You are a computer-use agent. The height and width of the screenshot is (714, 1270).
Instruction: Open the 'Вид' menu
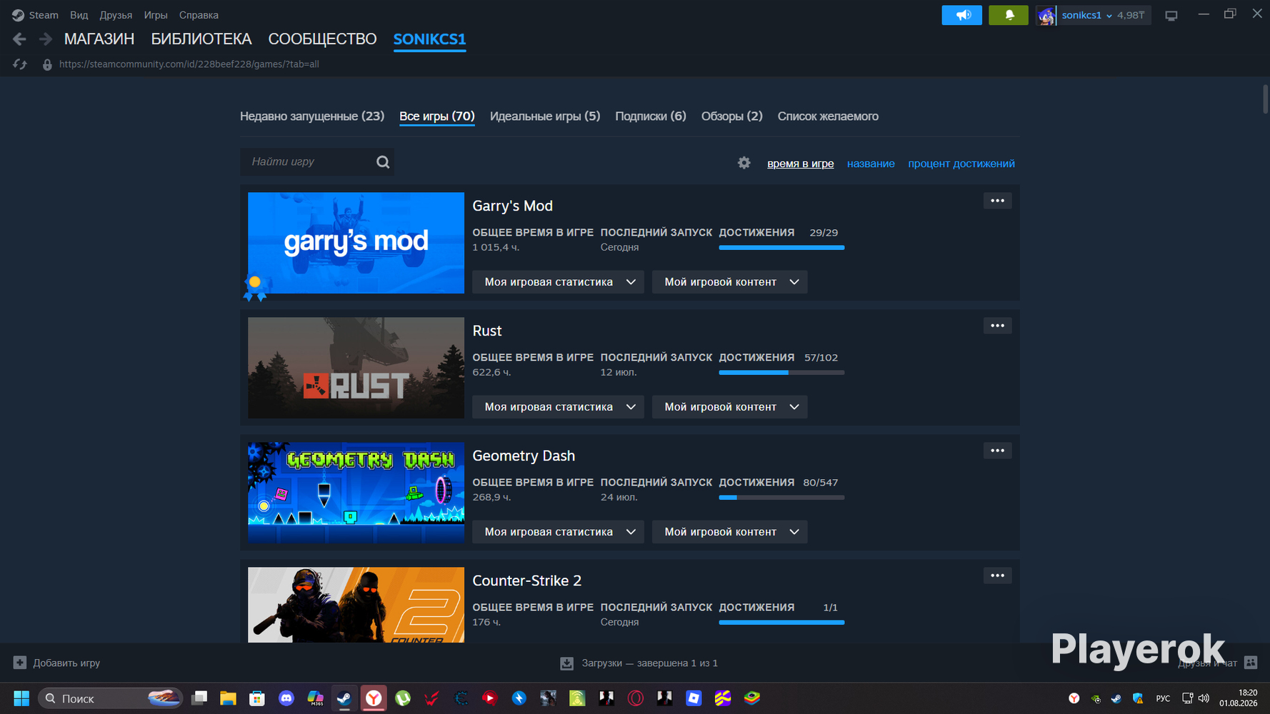[x=79, y=15]
